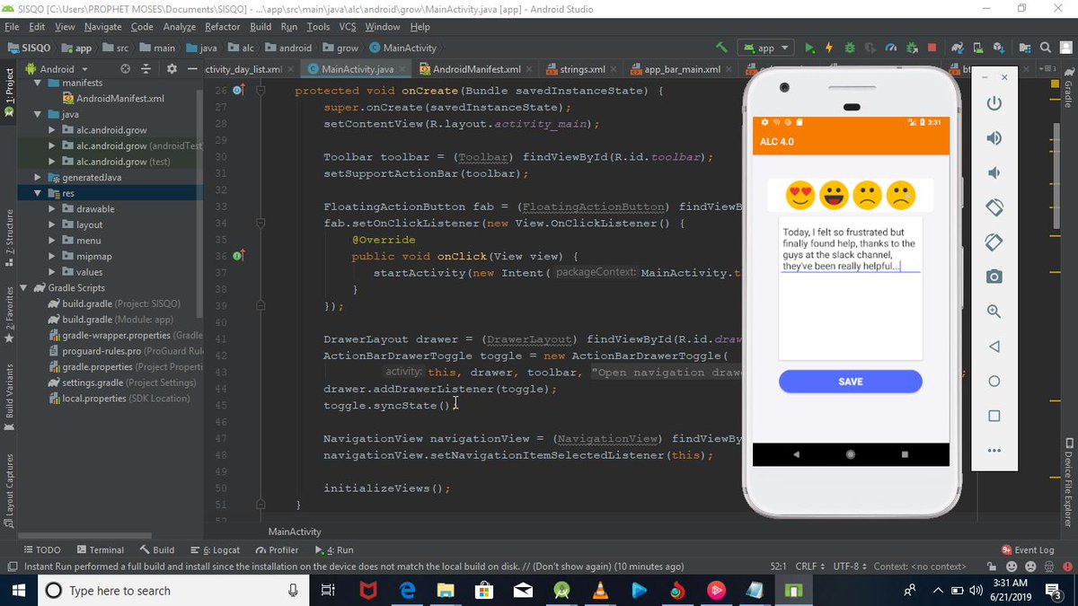This screenshot has height=606, width=1078.
Task: Open the Profiler tool window
Action: coord(277,549)
